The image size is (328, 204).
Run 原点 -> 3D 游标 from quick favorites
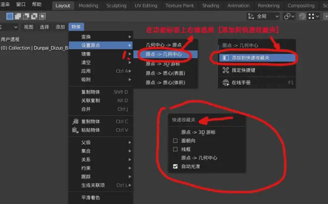[207, 132]
